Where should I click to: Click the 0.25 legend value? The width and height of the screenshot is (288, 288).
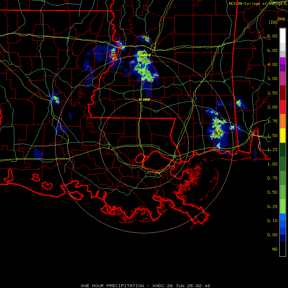(272, 207)
